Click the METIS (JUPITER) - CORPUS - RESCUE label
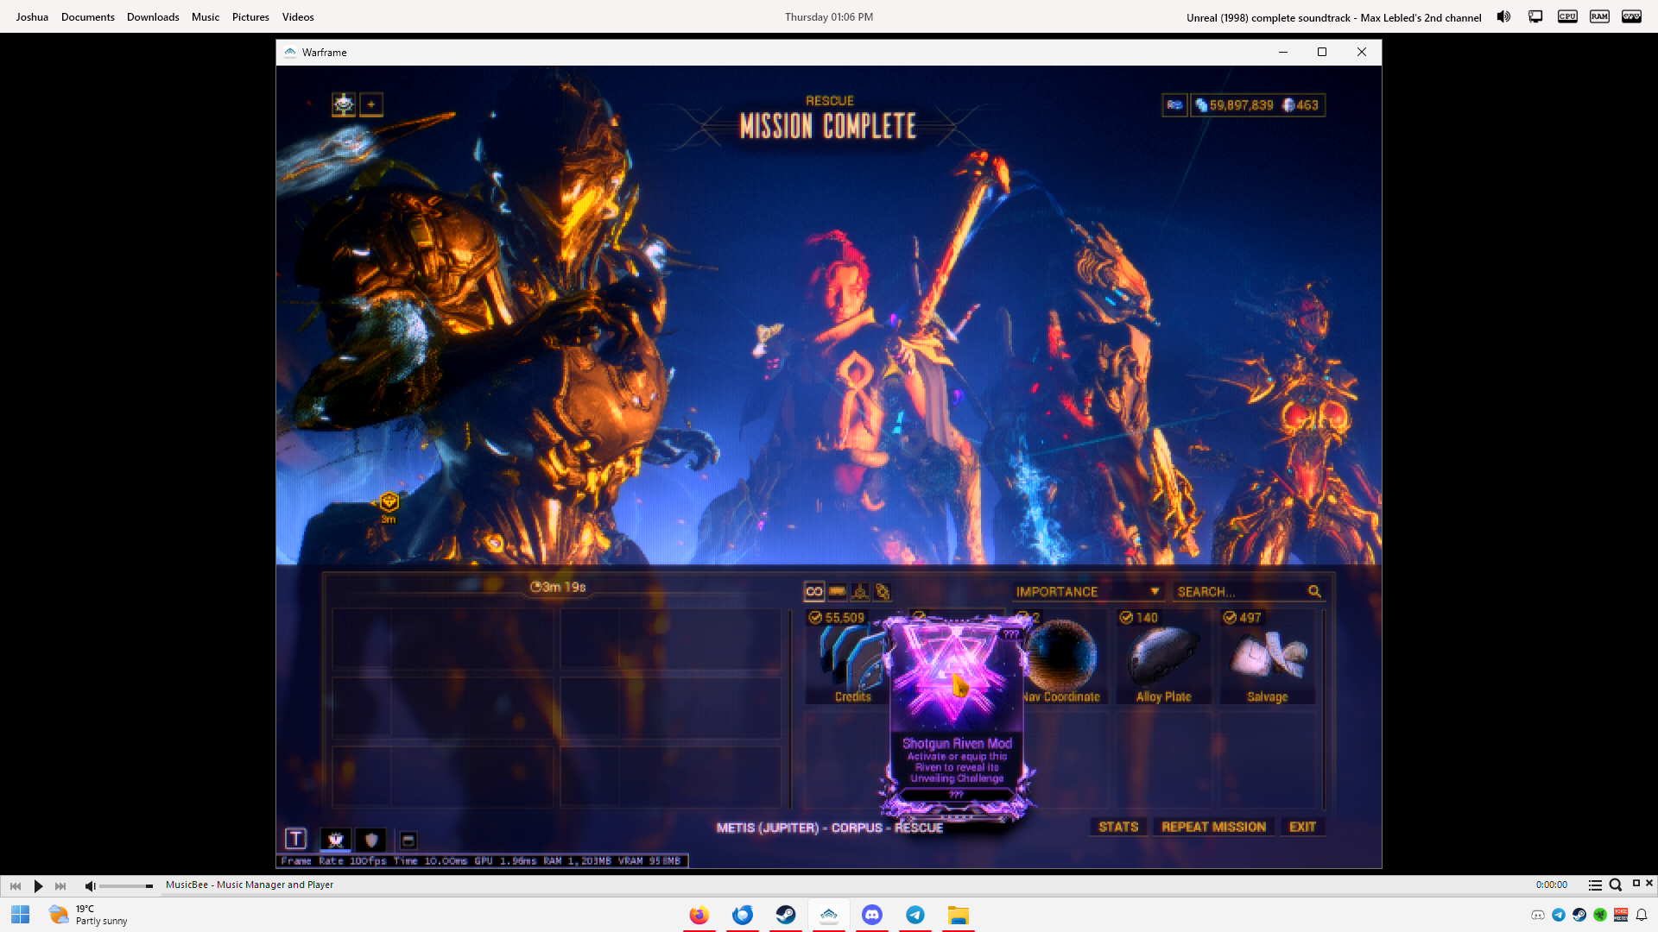 829,828
